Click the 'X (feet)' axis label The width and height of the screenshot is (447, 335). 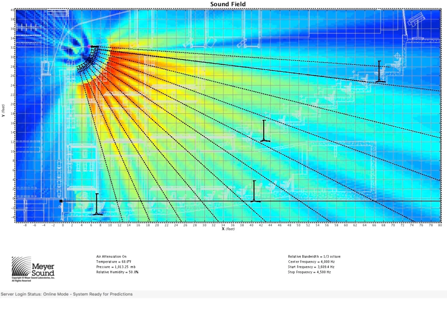(x=228, y=229)
